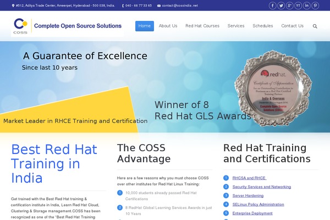Screen dimensions: 330x220
Task: Select the Home menu item
Action: coord(144,26)
